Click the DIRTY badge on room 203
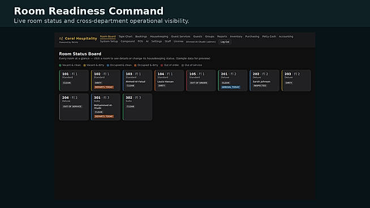The width and height of the screenshot is (370, 208). [289, 83]
